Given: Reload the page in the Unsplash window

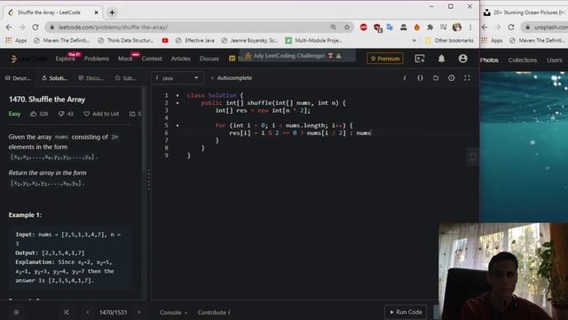Looking at the screenshot, I should point(511,28).
